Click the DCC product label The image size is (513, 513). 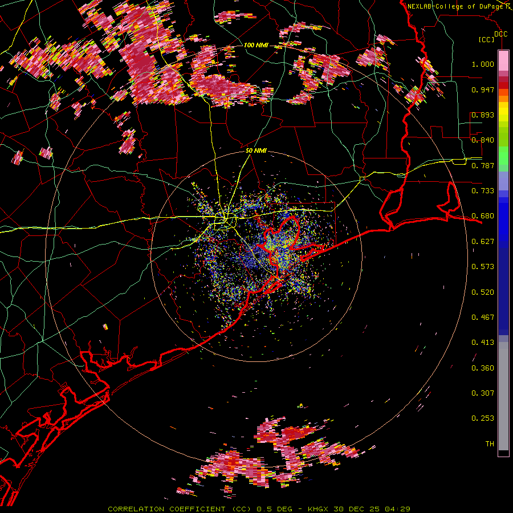pyautogui.click(x=500, y=34)
